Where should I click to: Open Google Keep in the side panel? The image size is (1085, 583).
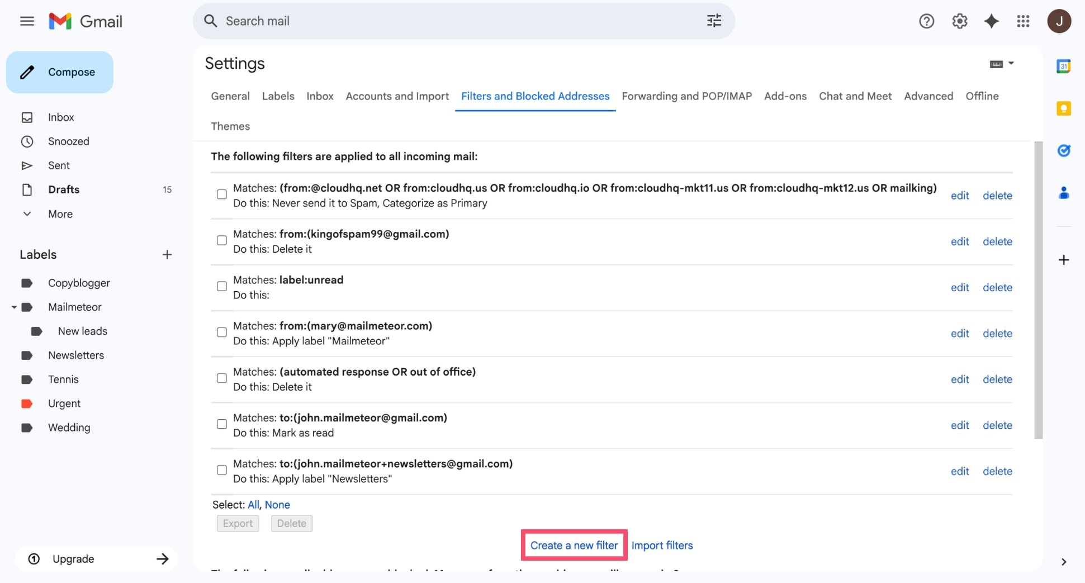(1064, 108)
